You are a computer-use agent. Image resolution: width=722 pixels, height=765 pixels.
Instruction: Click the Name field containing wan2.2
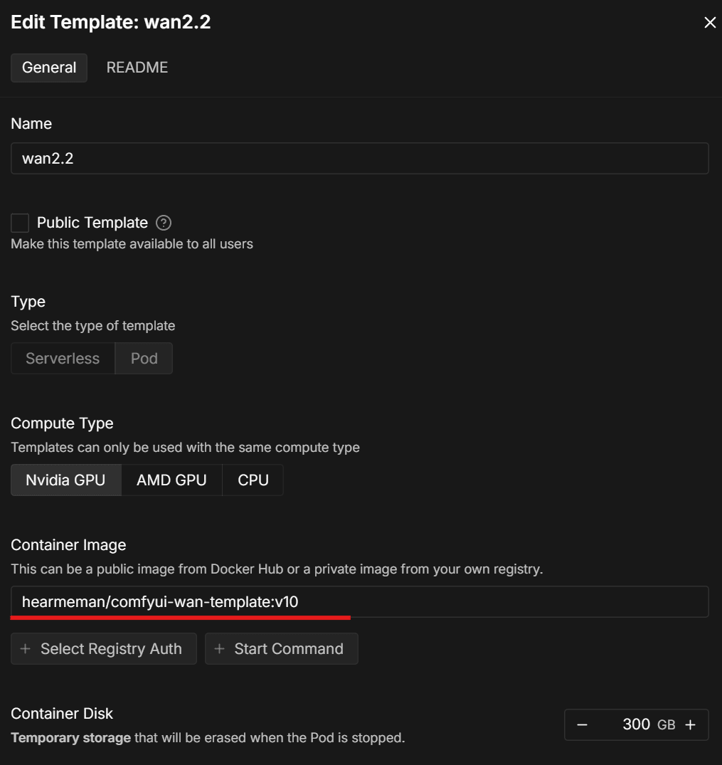(359, 159)
